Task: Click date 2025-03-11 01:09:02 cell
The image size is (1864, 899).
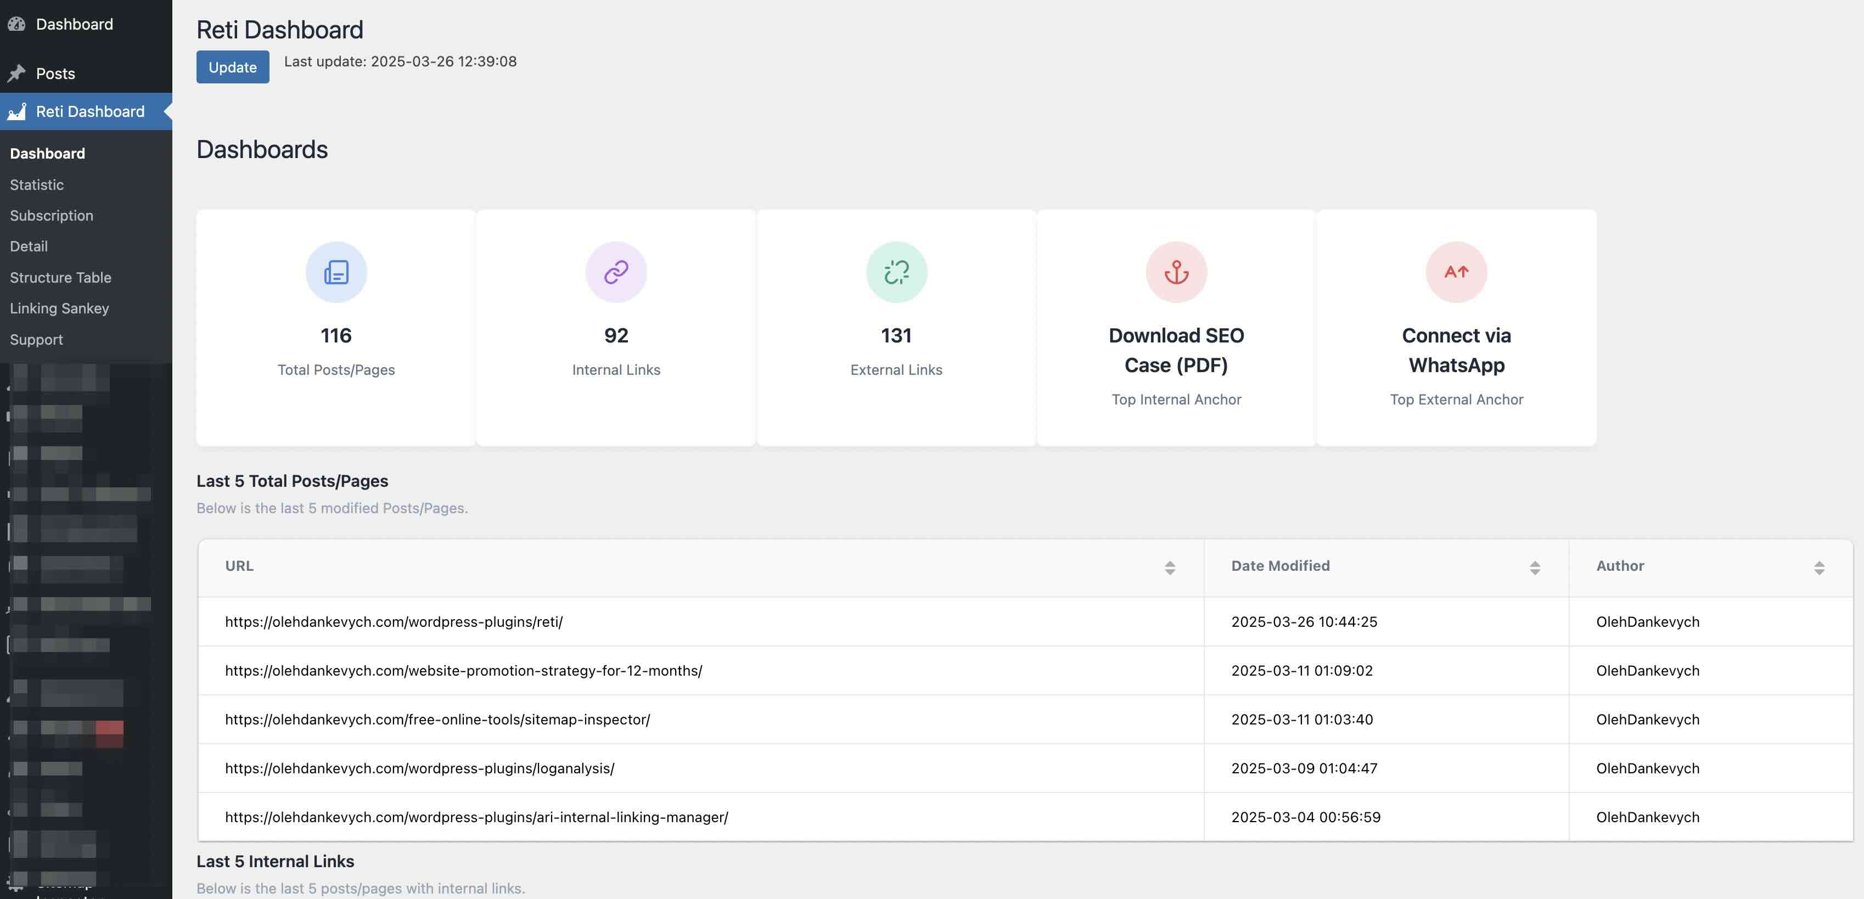Action: [1302, 670]
